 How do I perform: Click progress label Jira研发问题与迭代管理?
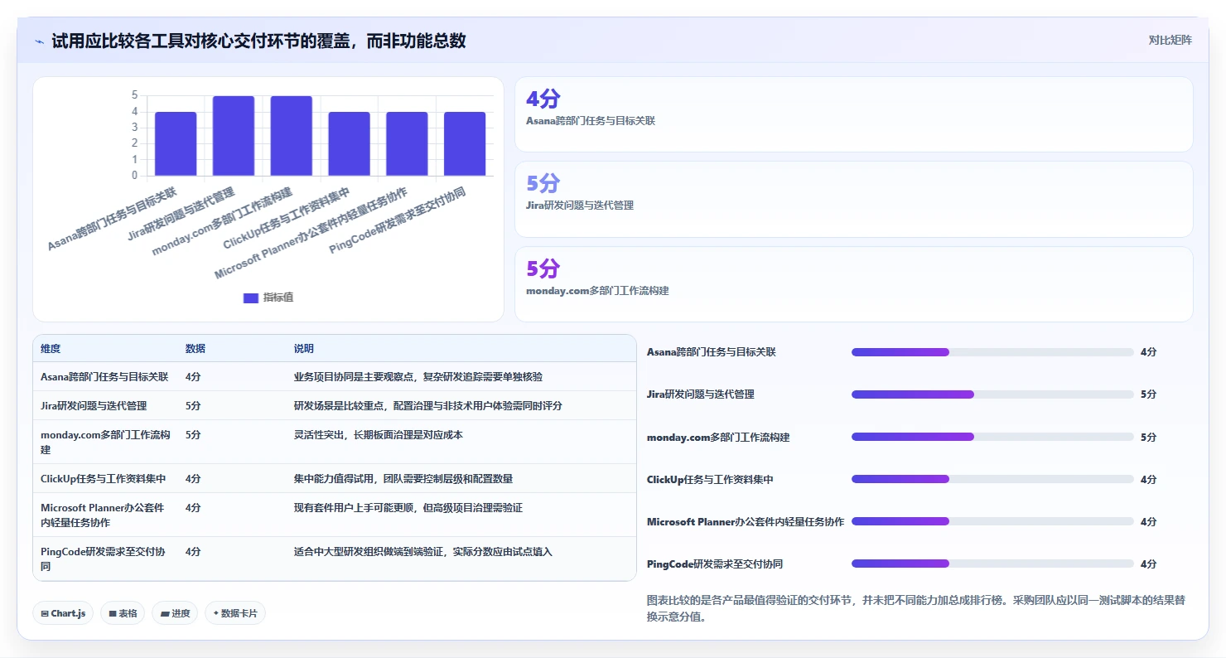701,394
